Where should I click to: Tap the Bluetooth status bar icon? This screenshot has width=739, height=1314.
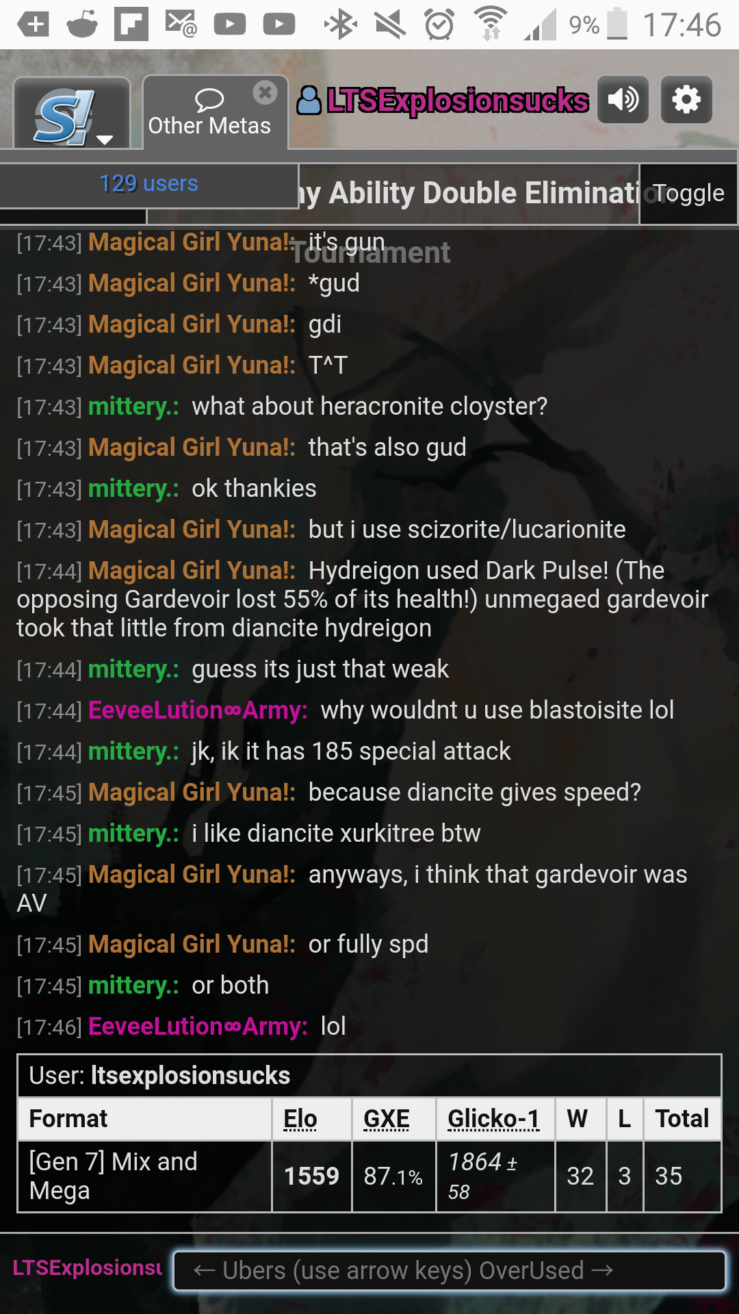pyautogui.click(x=341, y=25)
